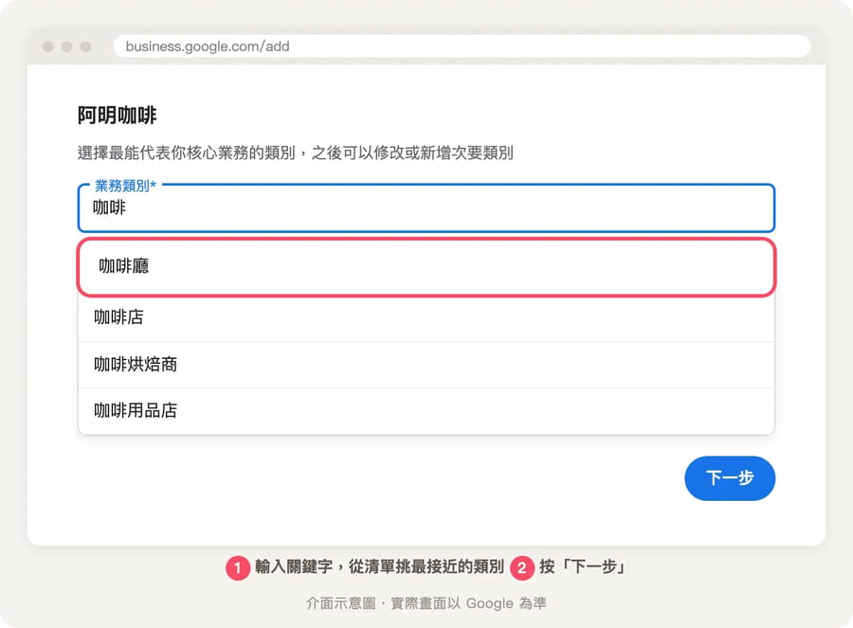Click the middle gray window control dot
Viewport: 853px width, 628px height.
click(x=67, y=46)
